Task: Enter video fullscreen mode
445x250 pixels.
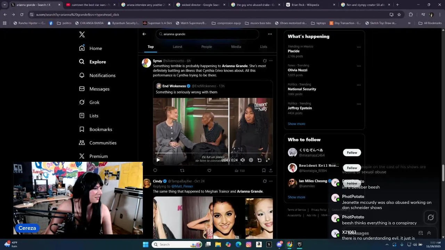Action: coord(268,160)
